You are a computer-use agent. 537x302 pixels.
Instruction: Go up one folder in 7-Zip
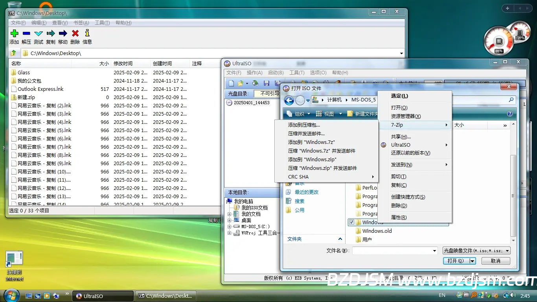[x=13, y=53]
